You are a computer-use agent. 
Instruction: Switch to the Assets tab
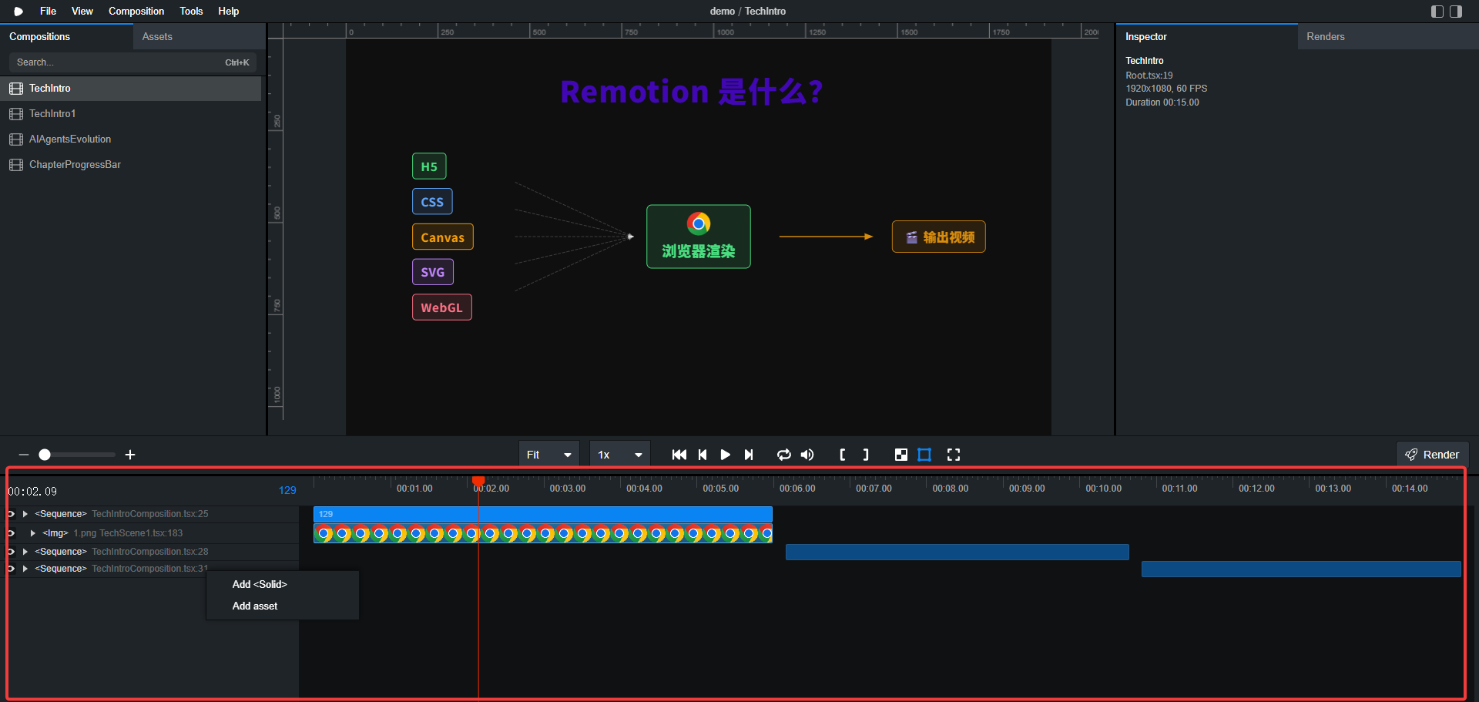[x=199, y=37]
